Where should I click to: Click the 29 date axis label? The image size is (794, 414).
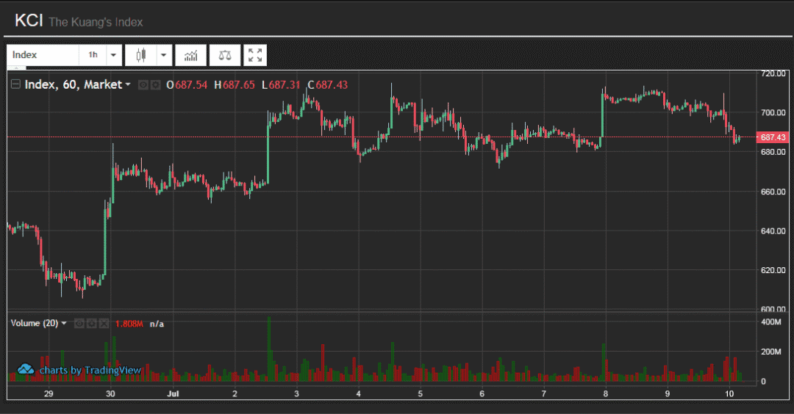49,393
